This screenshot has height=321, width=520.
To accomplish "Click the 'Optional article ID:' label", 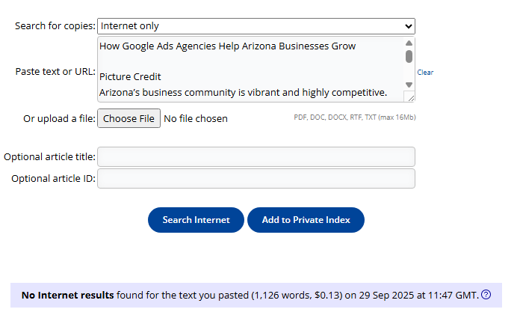I will pos(53,178).
